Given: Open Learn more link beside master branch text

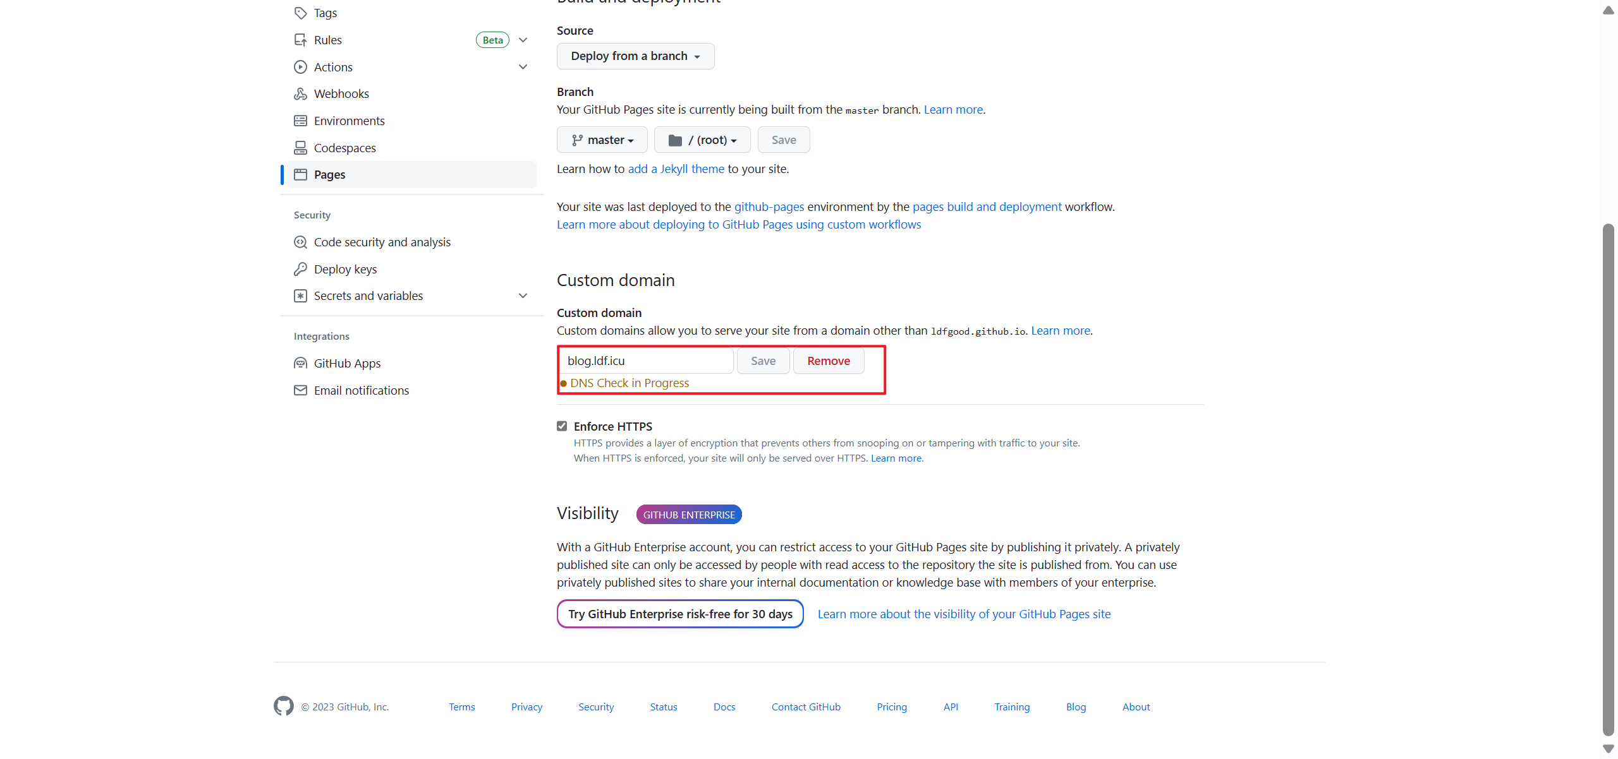Looking at the screenshot, I should point(953,109).
